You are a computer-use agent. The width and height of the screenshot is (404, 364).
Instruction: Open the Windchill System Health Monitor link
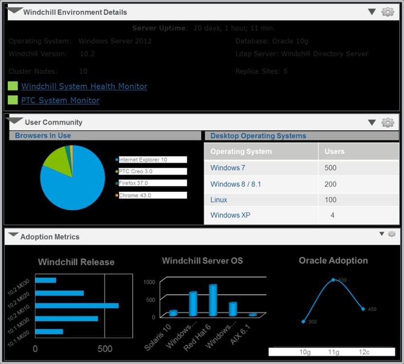[84, 86]
